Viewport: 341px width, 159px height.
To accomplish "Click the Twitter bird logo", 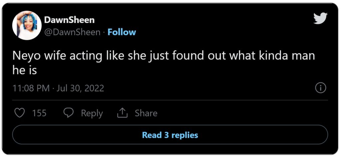I will pos(320,18).
